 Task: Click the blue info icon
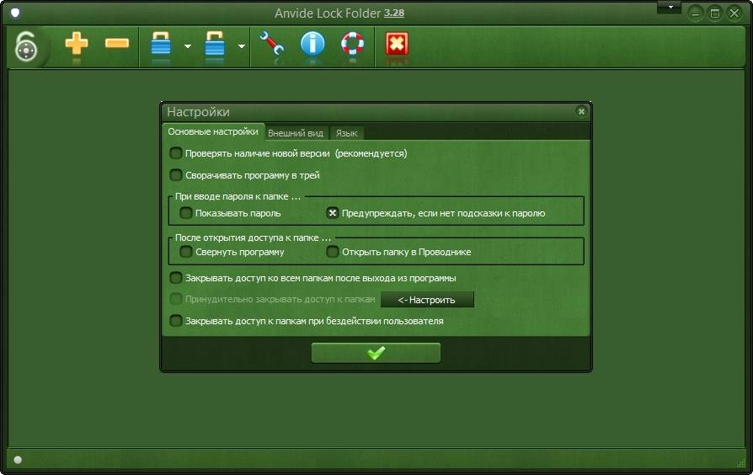click(312, 44)
